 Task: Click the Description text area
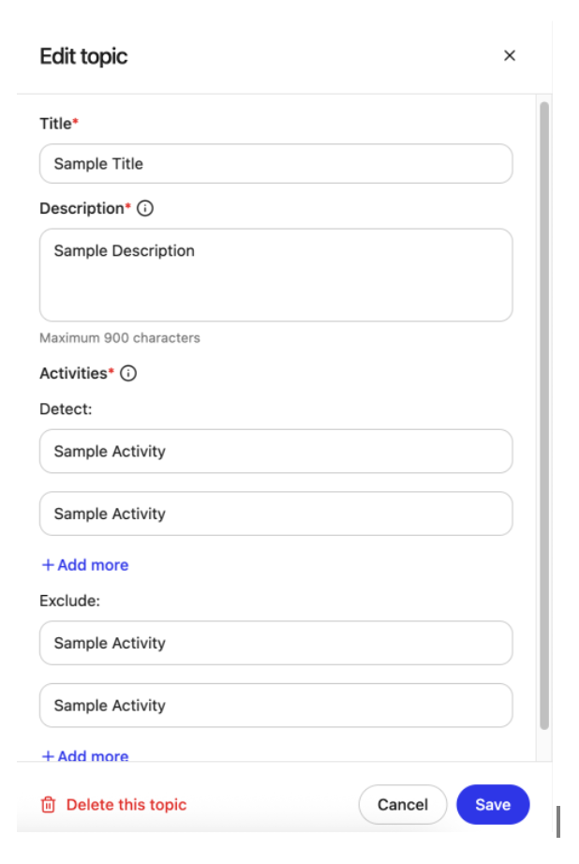(275, 272)
